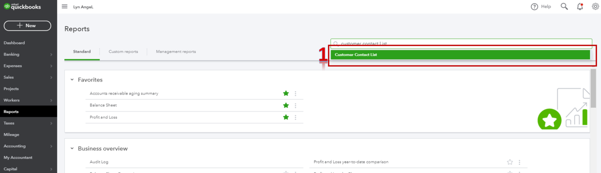Click the Help text link

(546, 7)
